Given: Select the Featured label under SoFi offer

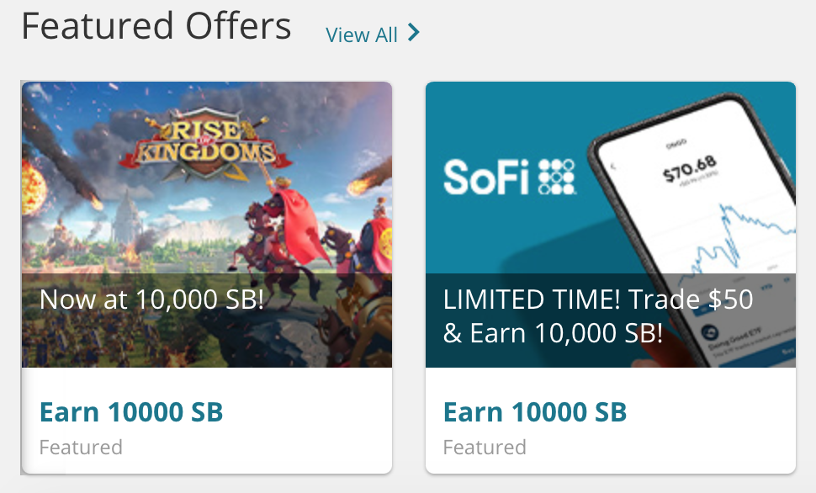Looking at the screenshot, I should [485, 448].
